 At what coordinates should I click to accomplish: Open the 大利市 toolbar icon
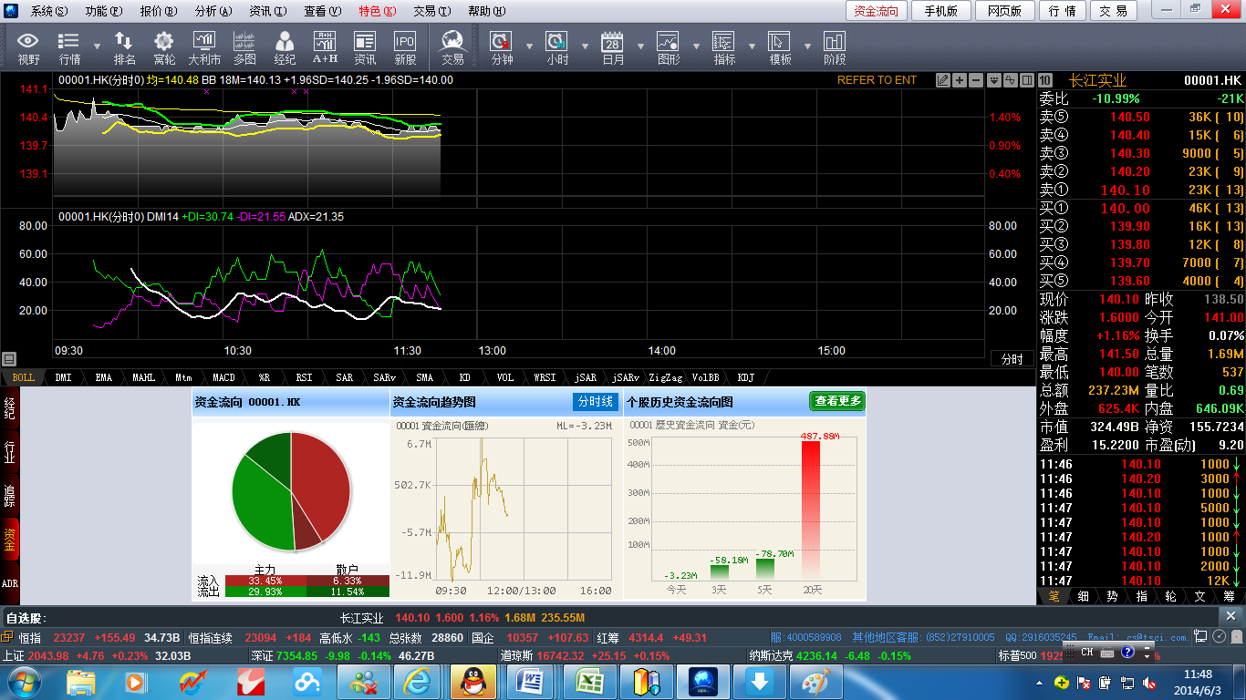pos(204,47)
